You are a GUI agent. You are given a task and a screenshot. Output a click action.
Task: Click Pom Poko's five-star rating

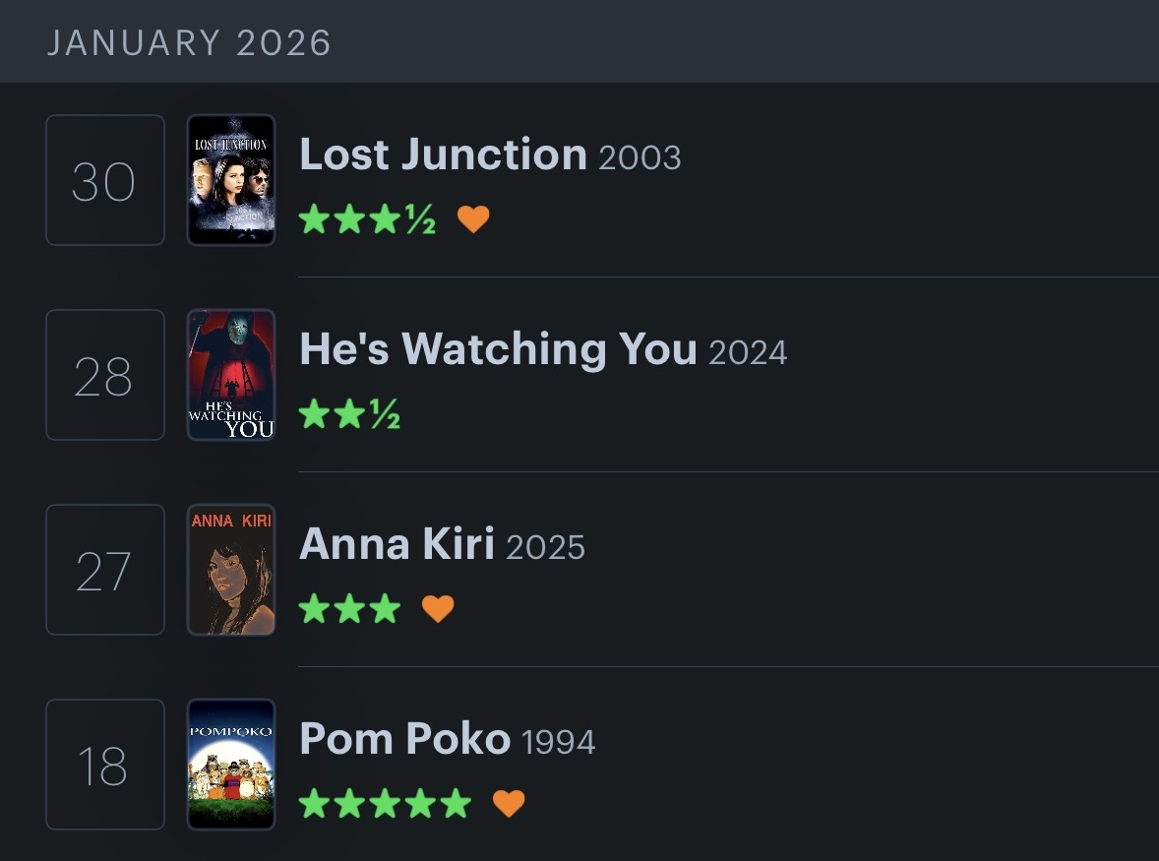pyautogui.click(x=385, y=804)
